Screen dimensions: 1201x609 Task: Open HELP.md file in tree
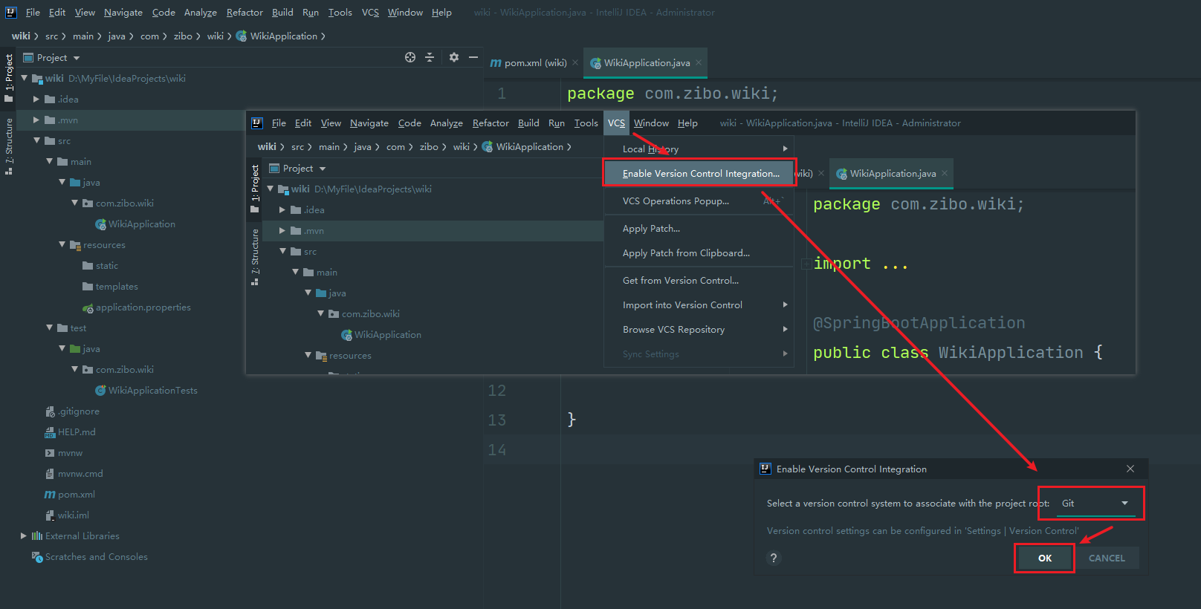71,431
